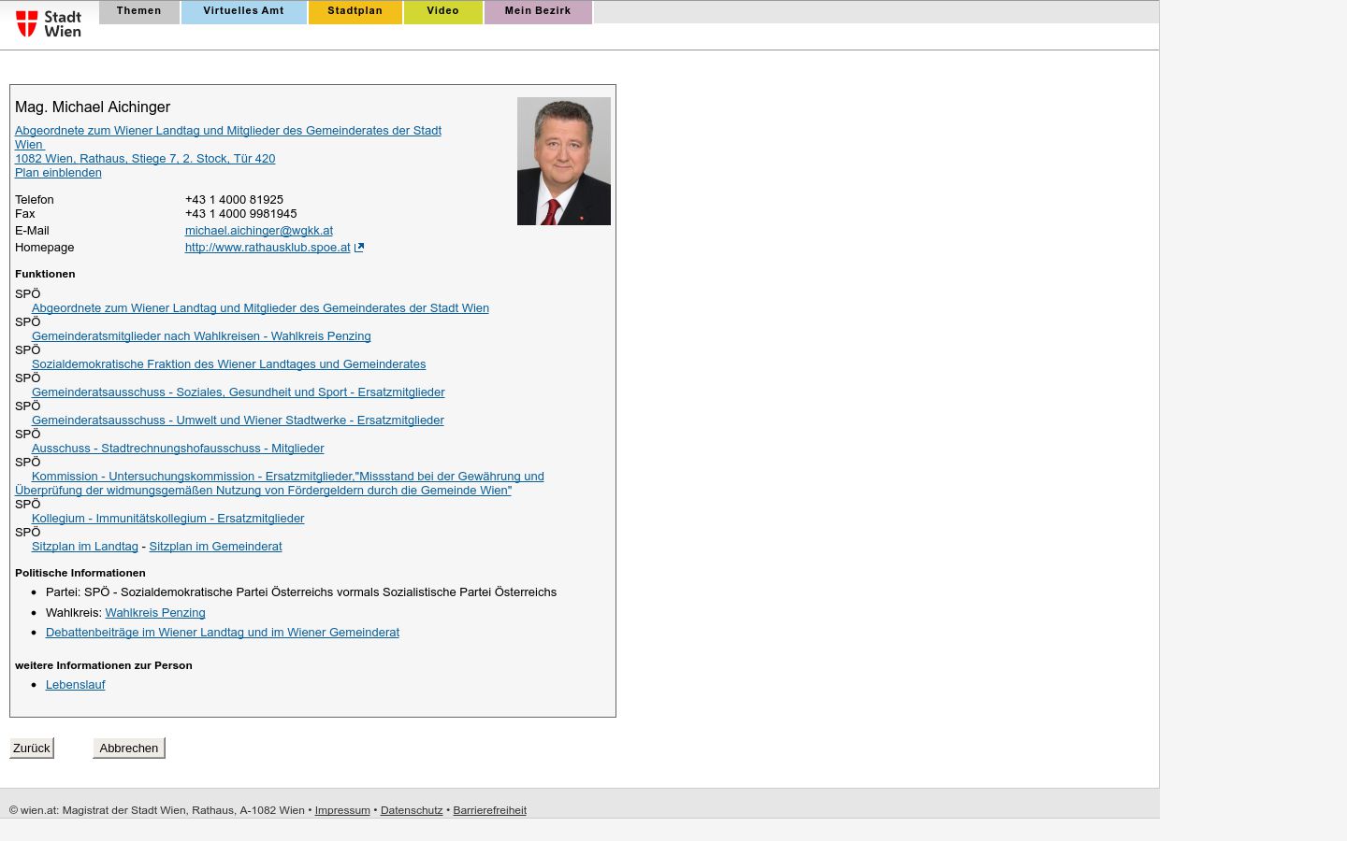
Task: Click Plan einblenden link
Action: tap(58, 173)
